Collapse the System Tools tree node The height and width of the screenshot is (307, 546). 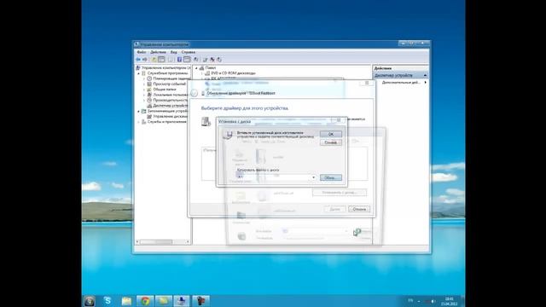[x=138, y=73]
